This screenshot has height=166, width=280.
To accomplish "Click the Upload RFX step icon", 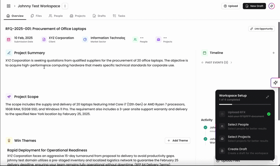I will pos(222,114).
